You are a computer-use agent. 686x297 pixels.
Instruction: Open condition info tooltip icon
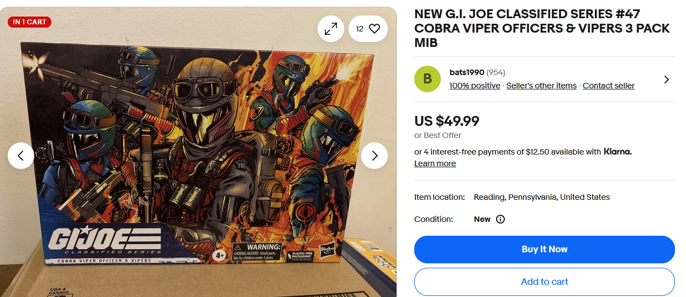[500, 219]
